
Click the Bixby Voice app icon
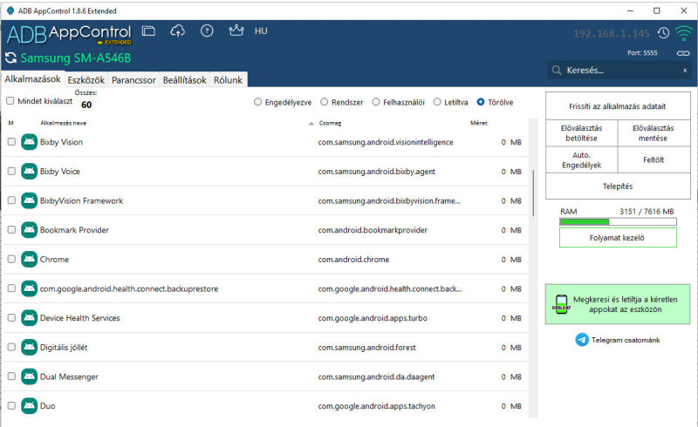click(30, 172)
